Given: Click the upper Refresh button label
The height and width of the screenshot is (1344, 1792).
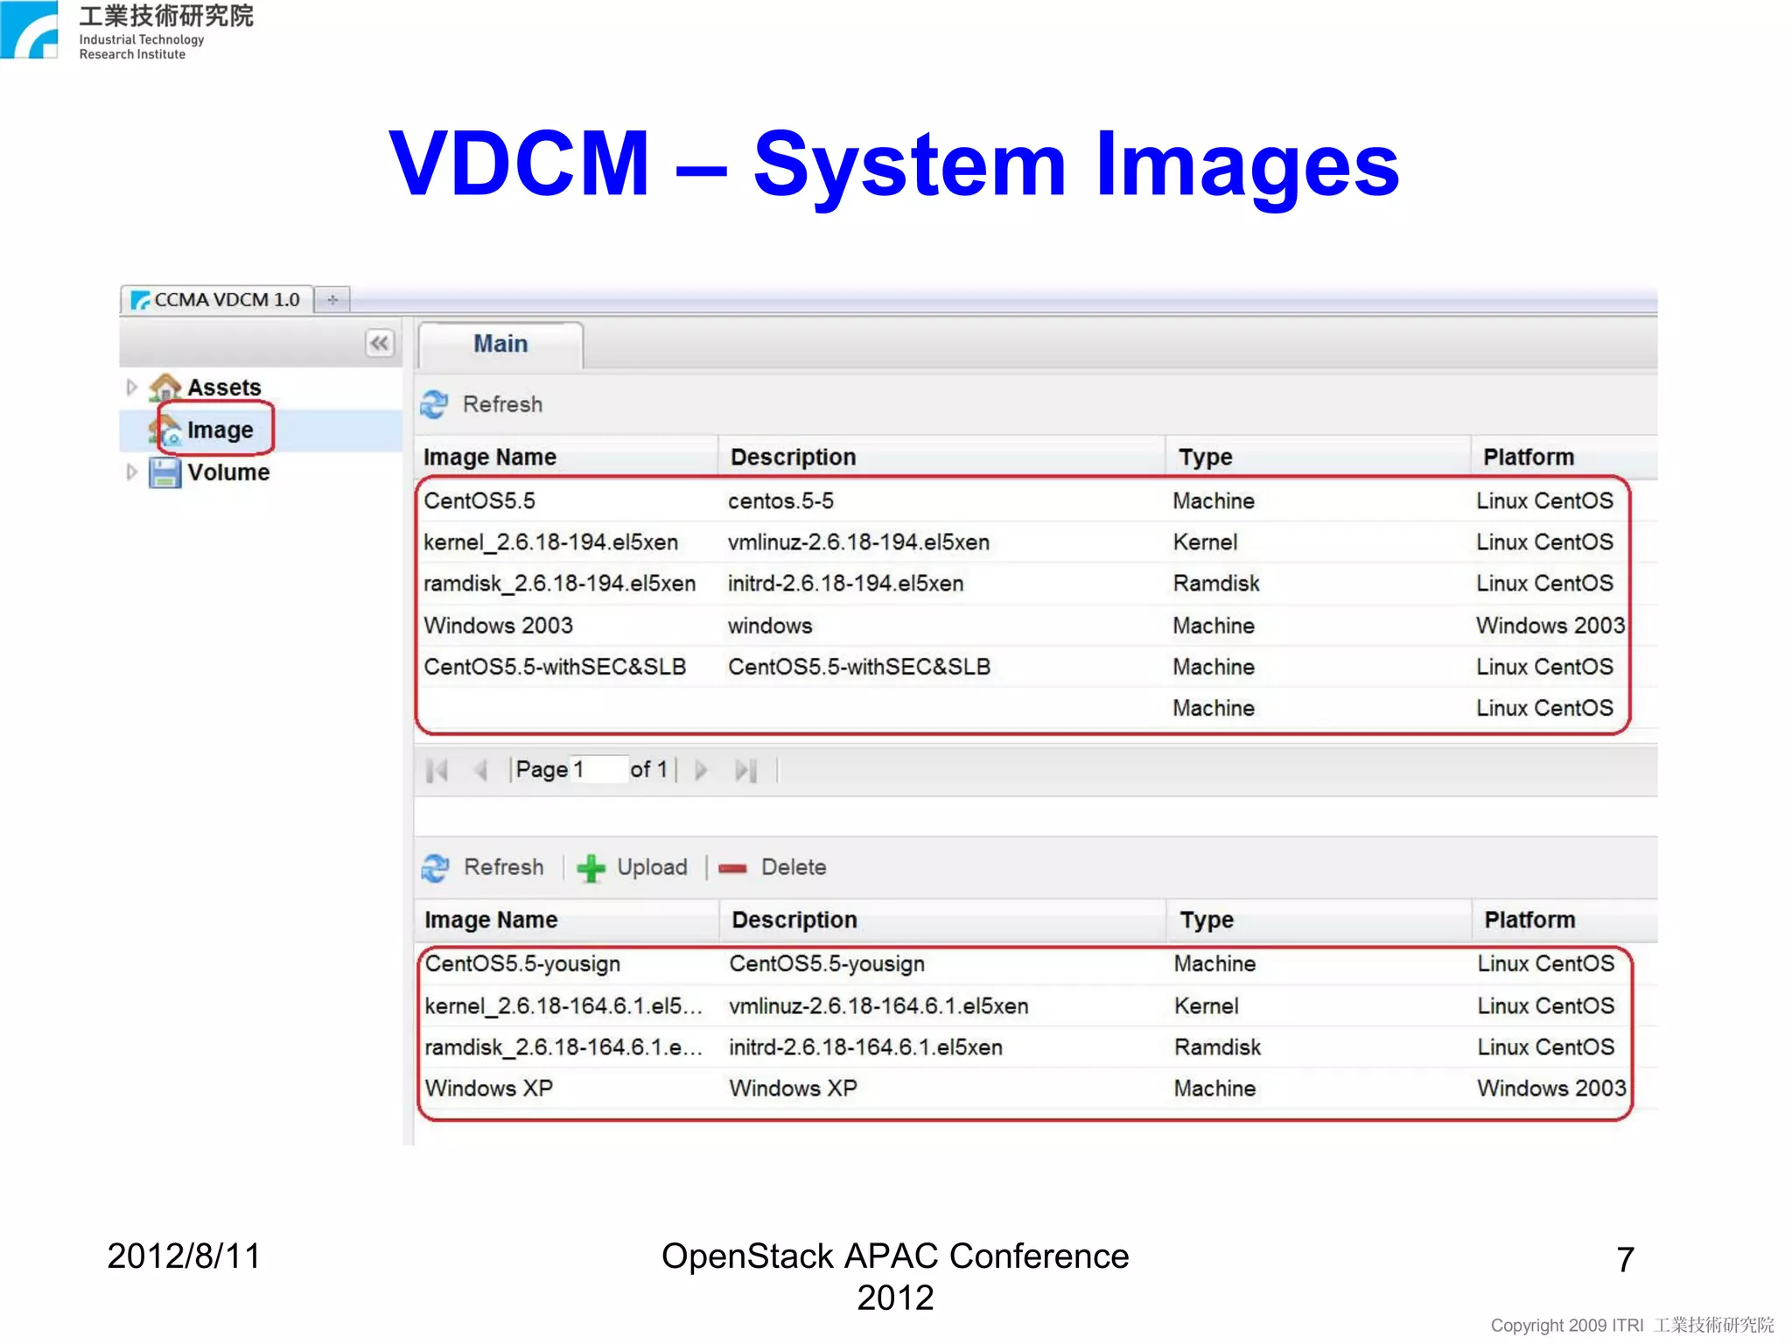Looking at the screenshot, I should pyautogui.click(x=502, y=404).
